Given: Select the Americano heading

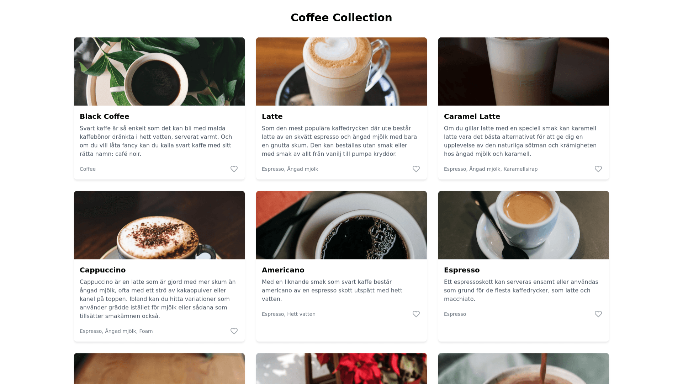Looking at the screenshot, I should pyautogui.click(x=283, y=270).
